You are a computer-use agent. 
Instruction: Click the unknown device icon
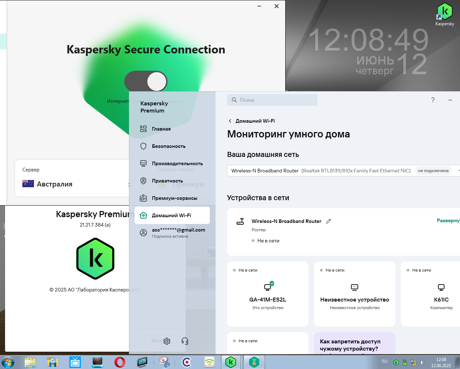(x=355, y=287)
